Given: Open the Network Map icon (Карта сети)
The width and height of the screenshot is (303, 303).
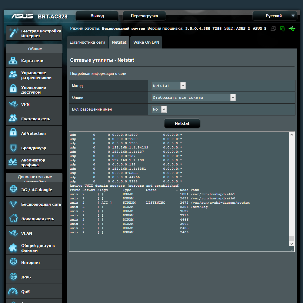Looking at the screenshot, I should click(13, 61).
